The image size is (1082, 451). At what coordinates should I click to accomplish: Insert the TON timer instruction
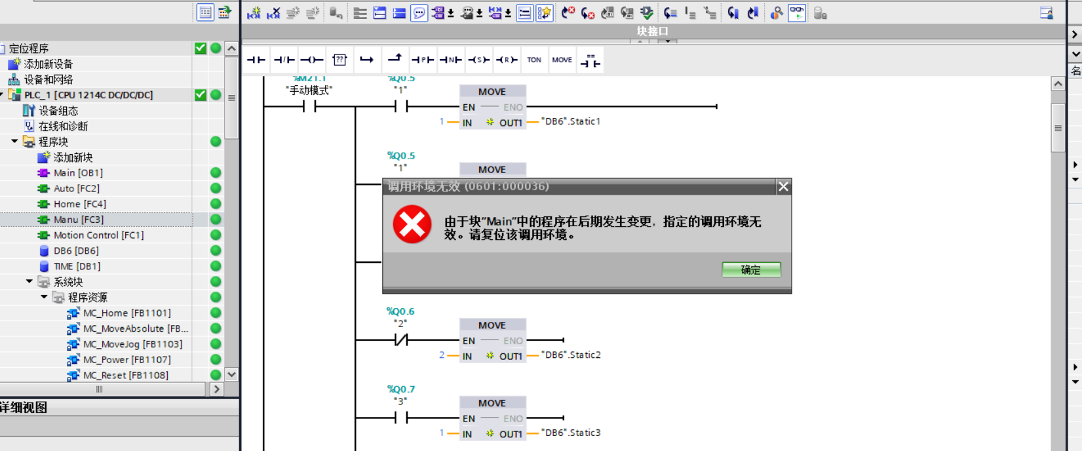pyautogui.click(x=534, y=60)
